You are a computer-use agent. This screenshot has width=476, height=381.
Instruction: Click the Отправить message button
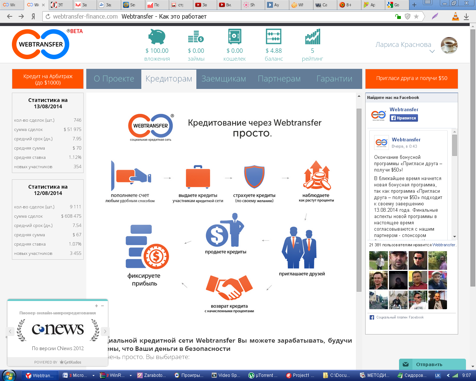click(432, 364)
